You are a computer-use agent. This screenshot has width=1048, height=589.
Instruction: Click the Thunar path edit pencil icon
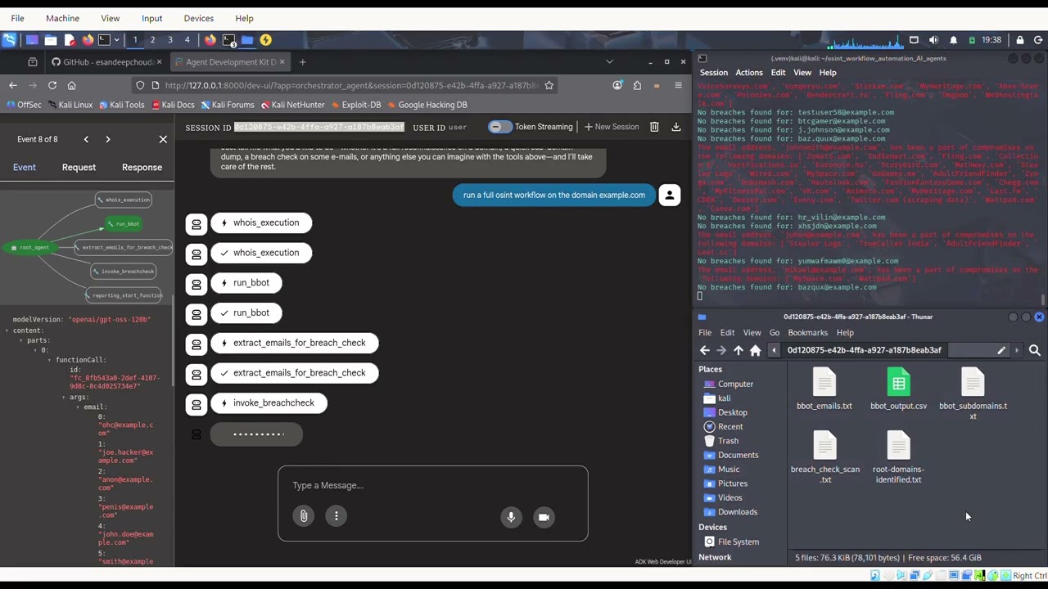[x=1001, y=350]
